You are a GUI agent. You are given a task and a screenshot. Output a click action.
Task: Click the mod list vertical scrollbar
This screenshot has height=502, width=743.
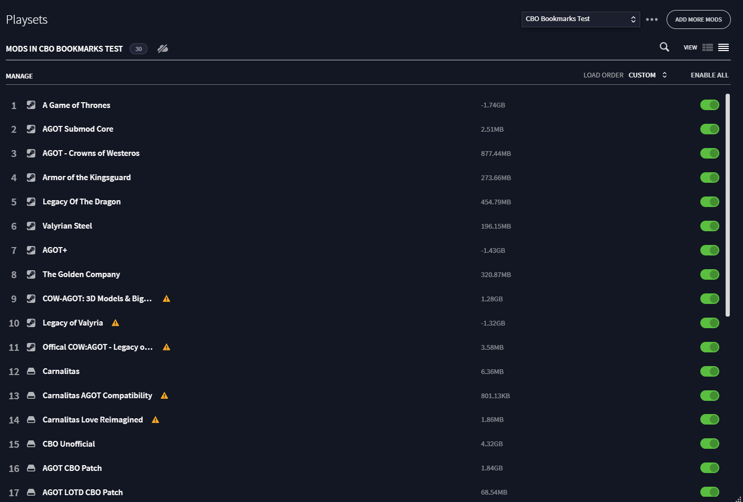click(728, 205)
